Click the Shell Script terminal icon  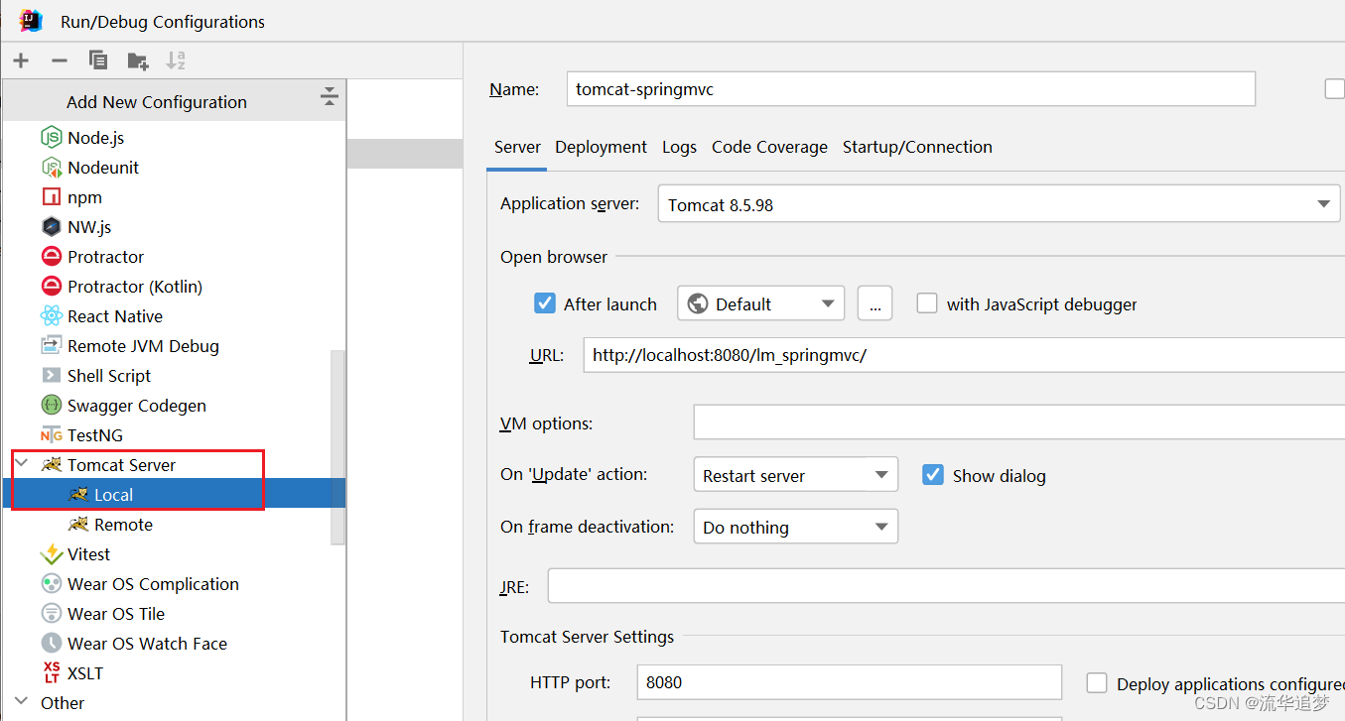point(52,376)
